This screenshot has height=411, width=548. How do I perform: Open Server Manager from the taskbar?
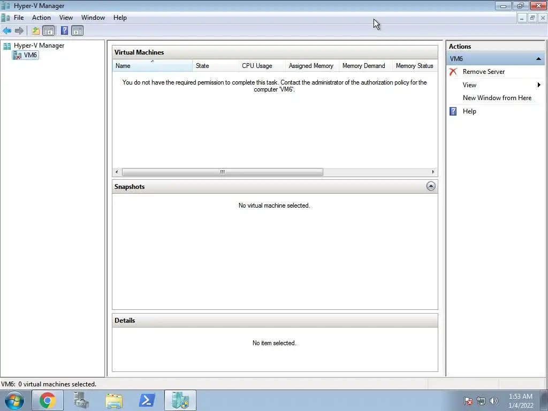pyautogui.click(x=81, y=400)
